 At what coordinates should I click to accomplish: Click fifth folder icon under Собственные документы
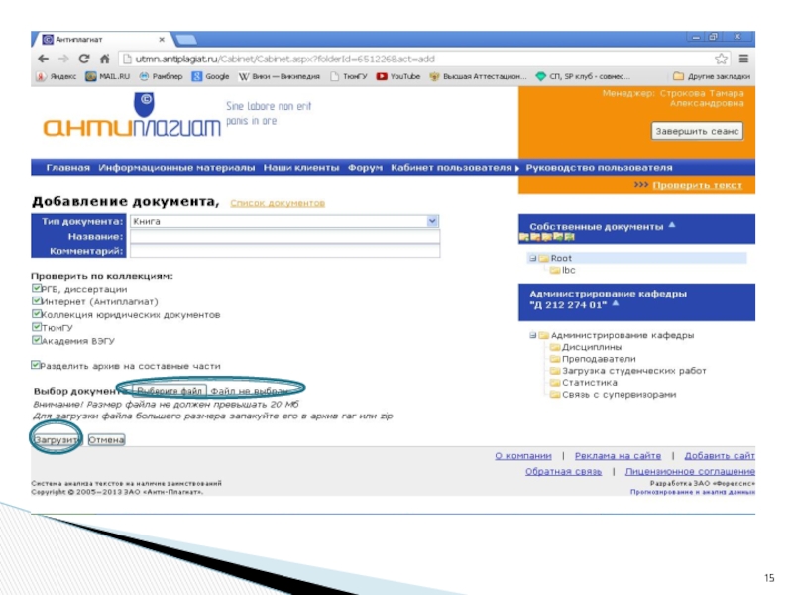coord(569,237)
